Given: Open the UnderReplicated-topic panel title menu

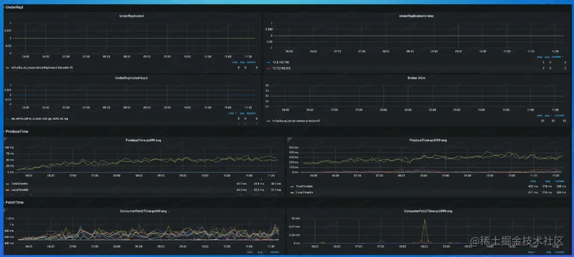Looking at the screenshot, I should click(x=132, y=78).
